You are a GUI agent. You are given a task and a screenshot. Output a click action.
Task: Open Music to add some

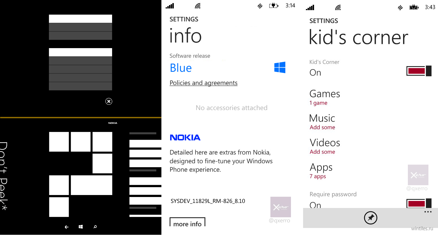click(x=322, y=122)
